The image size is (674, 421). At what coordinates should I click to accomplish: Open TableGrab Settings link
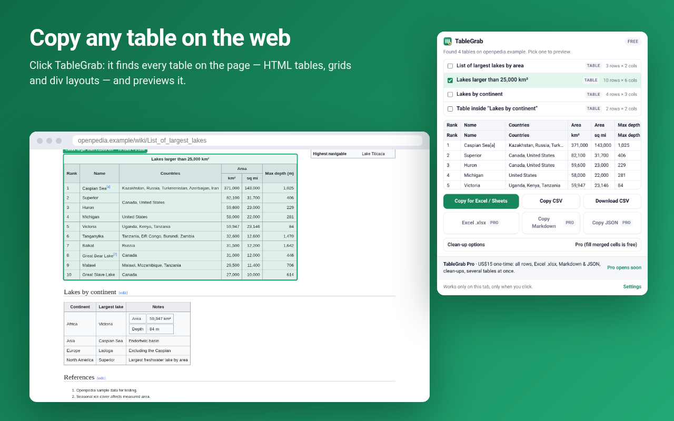[632, 287]
